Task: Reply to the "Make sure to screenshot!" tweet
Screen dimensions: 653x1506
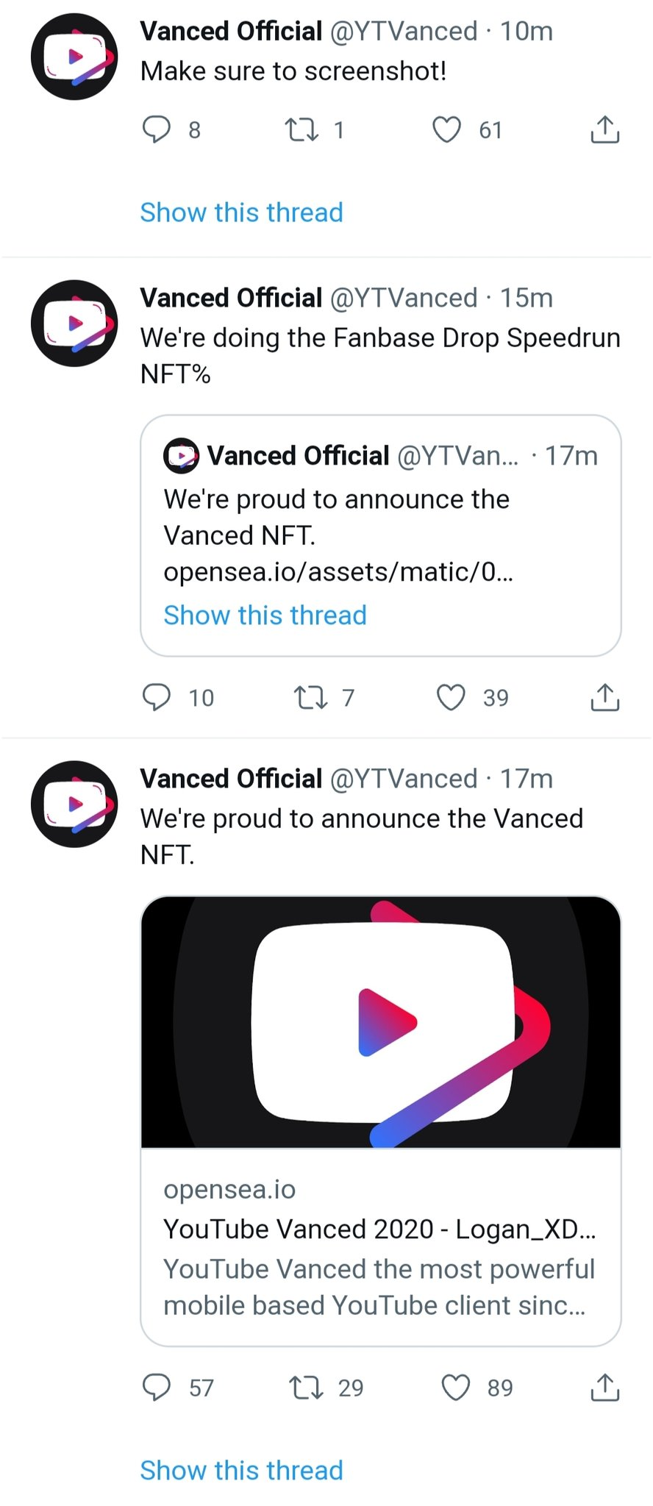Action: (x=156, y=129)
